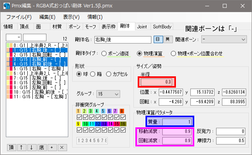
Task: Click the down arrow move button
Action: click(32, 147)
